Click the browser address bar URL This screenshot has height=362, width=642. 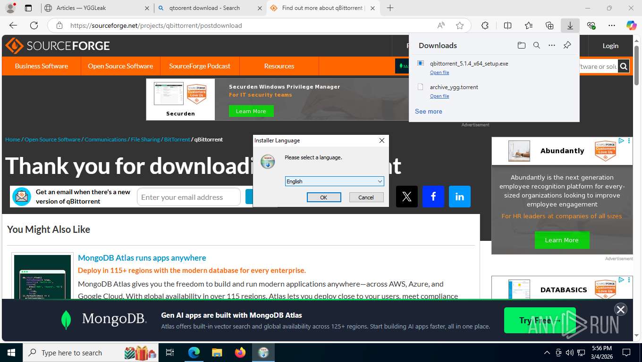pyautogui.click(x=156, y=25)
